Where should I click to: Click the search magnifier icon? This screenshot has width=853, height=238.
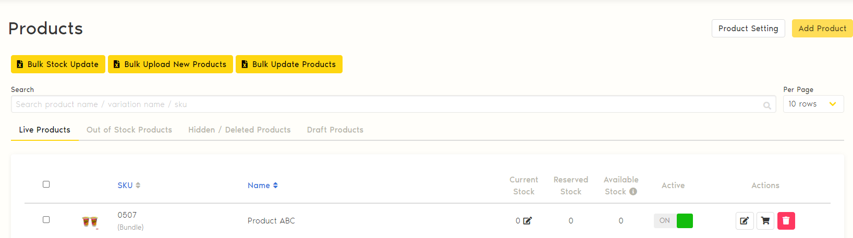point(767,105)
